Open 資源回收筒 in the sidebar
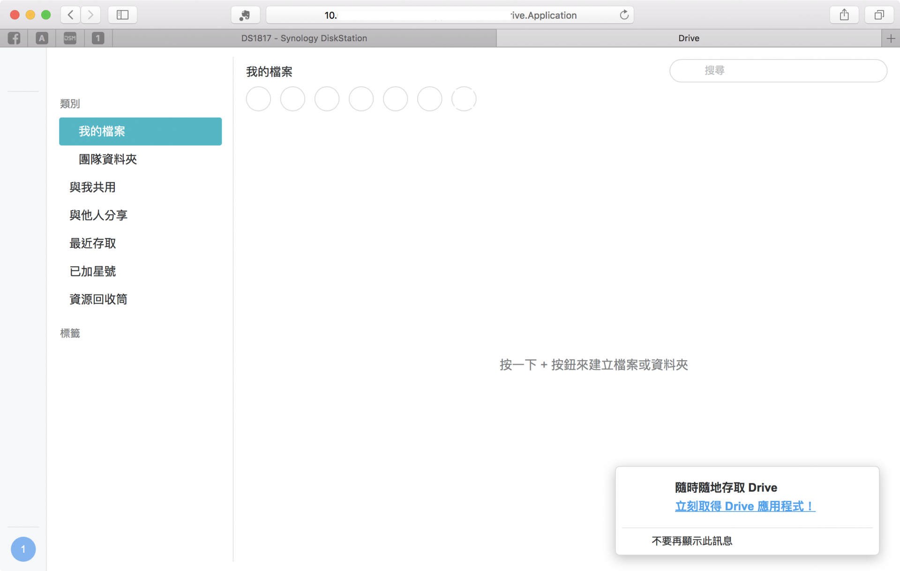 tap(98, 299)
